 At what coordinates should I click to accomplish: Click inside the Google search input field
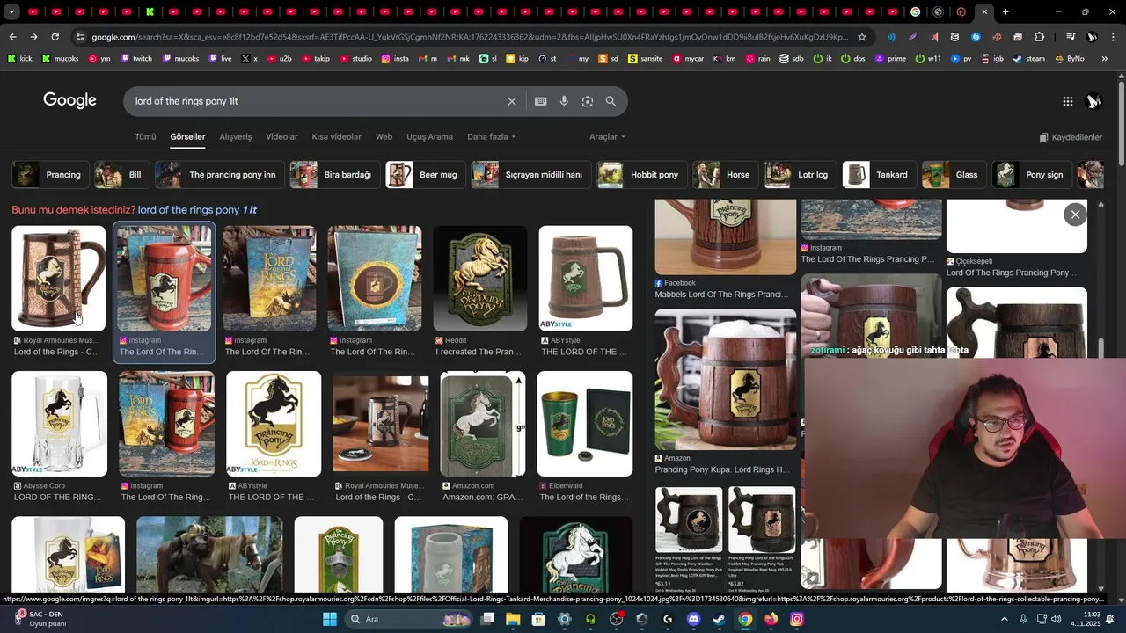[317, 101]
